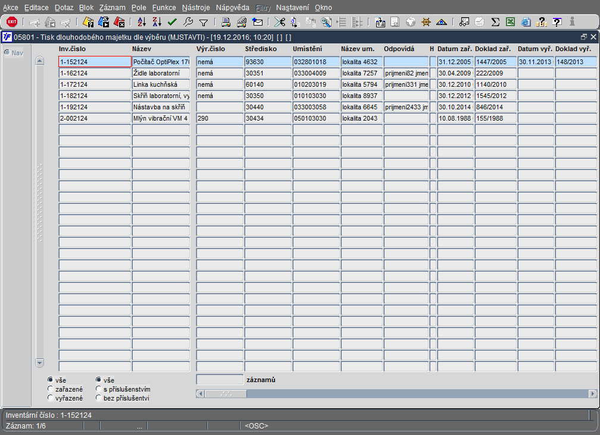600x435 pixels.
Task: Click the location name cell 'lokalita 8937'
Action: pos(362,96)
